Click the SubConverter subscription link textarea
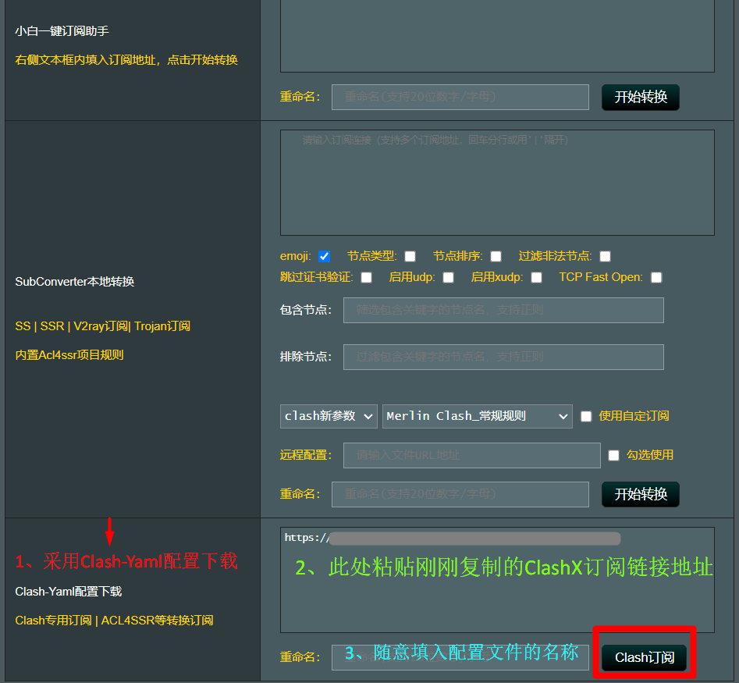The height and width of the screenshot is (683, 739). pyautogui.click(x=497, y=183)
